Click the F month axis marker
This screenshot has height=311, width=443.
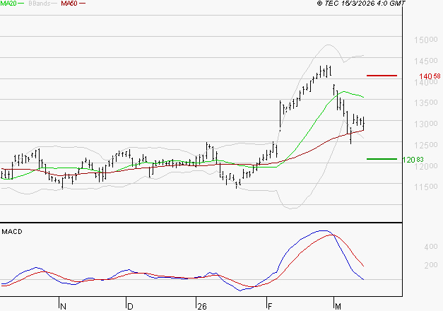pos(270,307)
